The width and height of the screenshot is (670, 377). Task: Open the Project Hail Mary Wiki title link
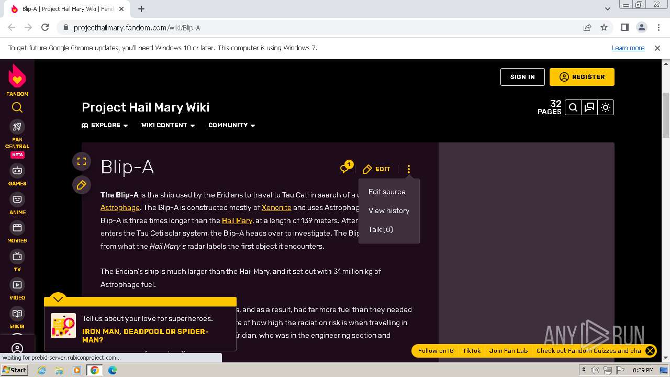click(146, 107)
